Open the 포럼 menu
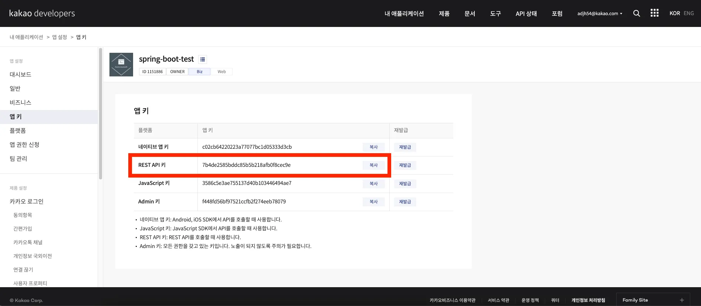 pyautogui.click(x=557, y=13)
